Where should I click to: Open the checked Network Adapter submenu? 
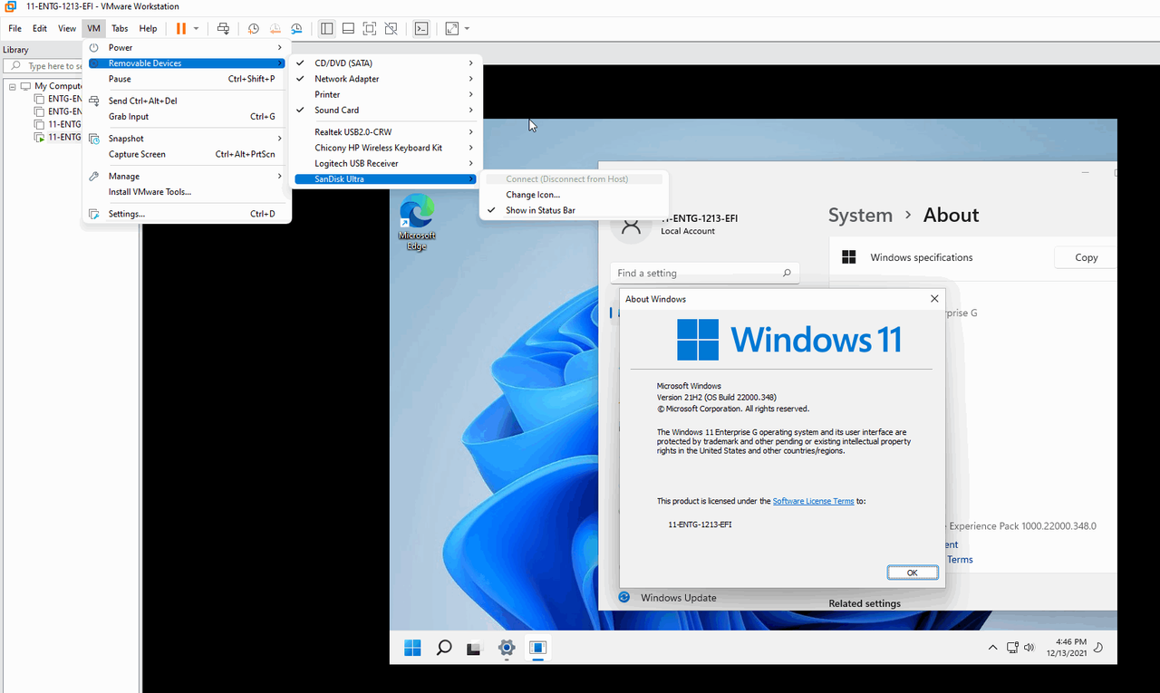click(385, 79)
